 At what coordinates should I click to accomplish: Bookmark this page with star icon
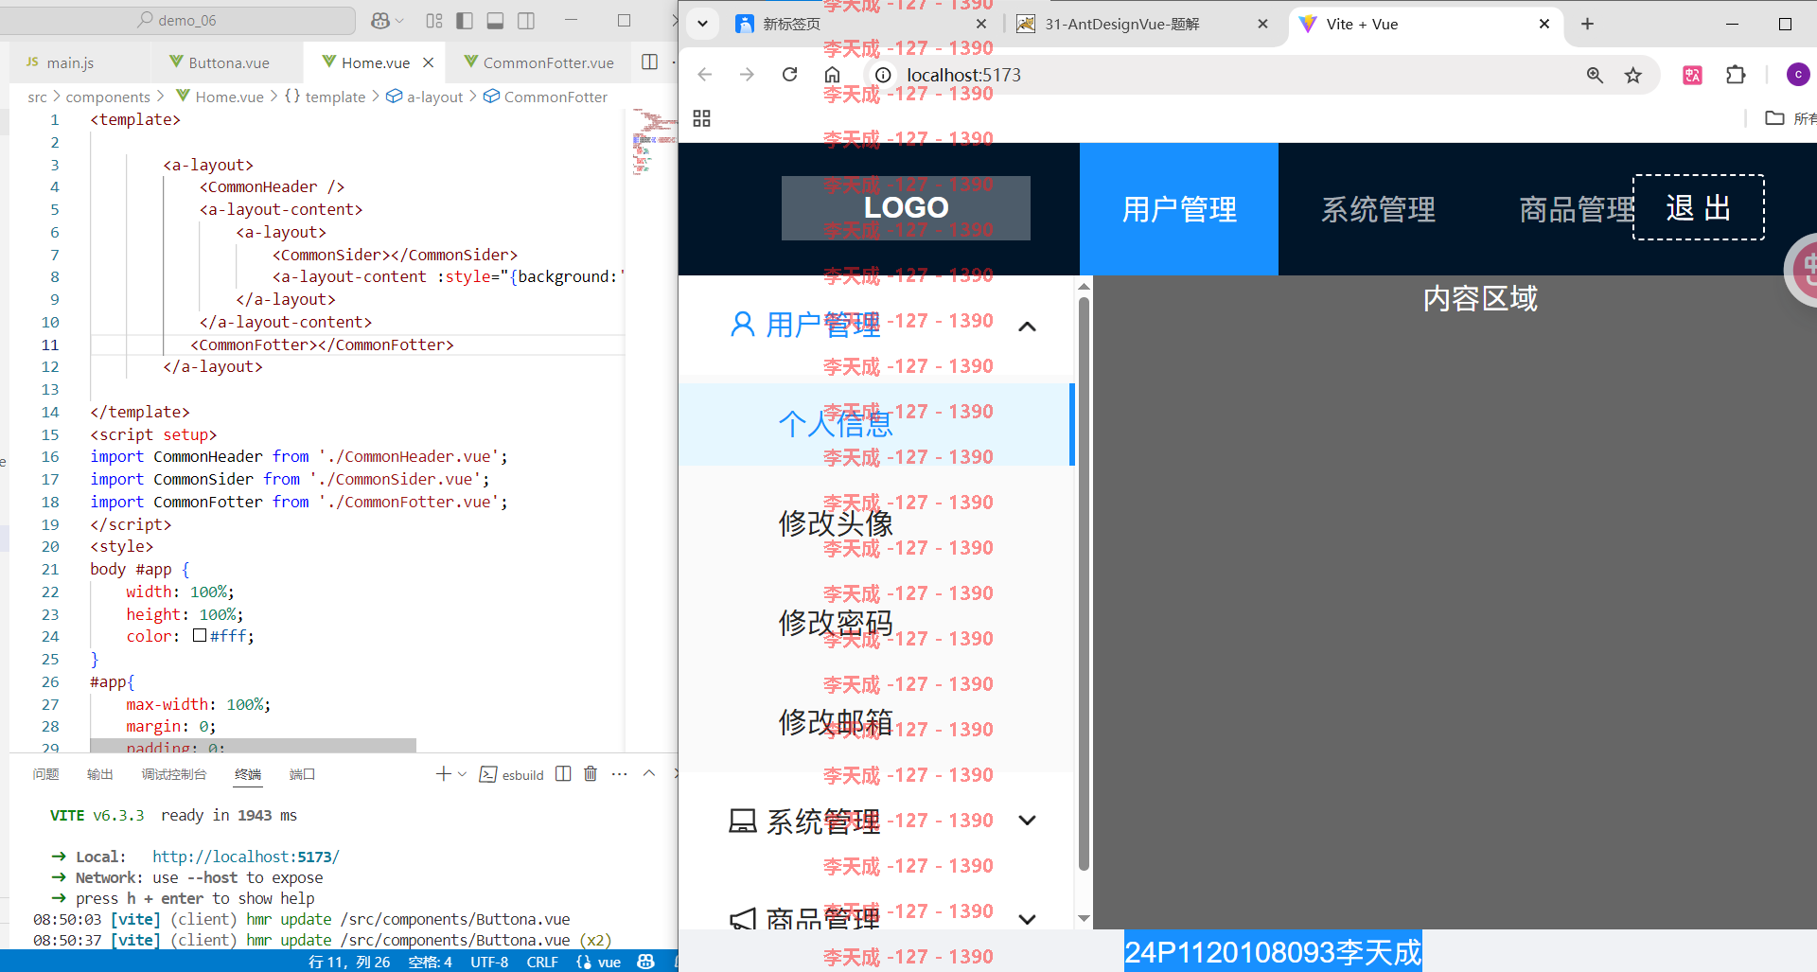pyautogui.click(x=1633, y=75)
